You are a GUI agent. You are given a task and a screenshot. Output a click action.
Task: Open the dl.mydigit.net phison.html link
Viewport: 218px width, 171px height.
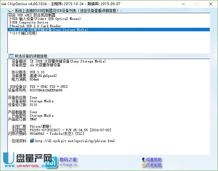[75, 141]
